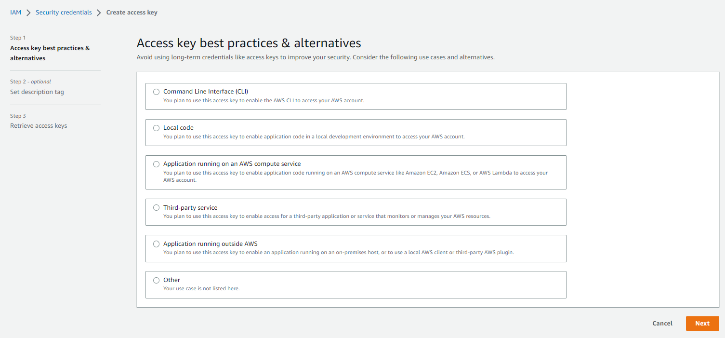Jump to Set description tag step
725x338 pixels.
tap(37, 92)
